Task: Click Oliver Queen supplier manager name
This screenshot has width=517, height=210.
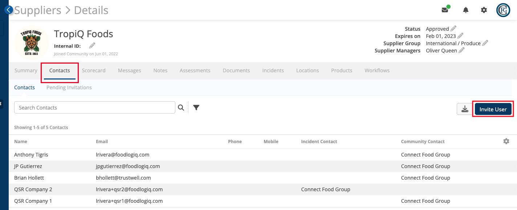Action: (x=441, y=51)
